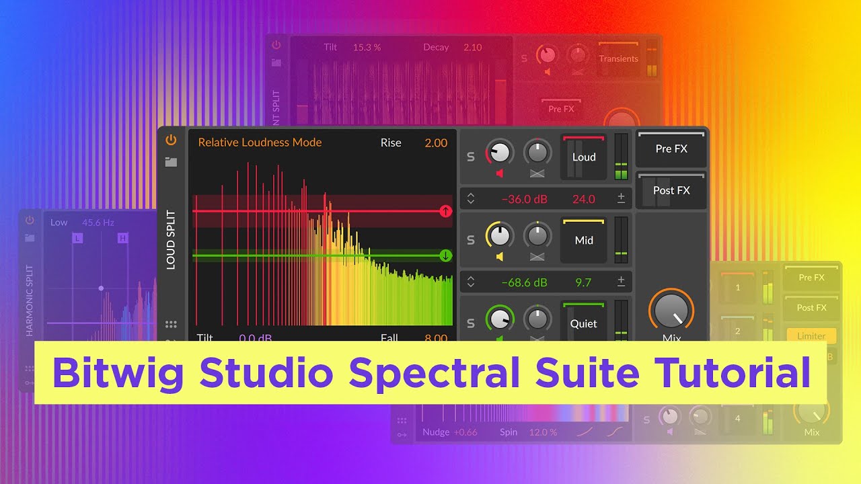861x484 pixels.
Task: Click the plus-minus icon beside 9.7
Action: (621, 282)
